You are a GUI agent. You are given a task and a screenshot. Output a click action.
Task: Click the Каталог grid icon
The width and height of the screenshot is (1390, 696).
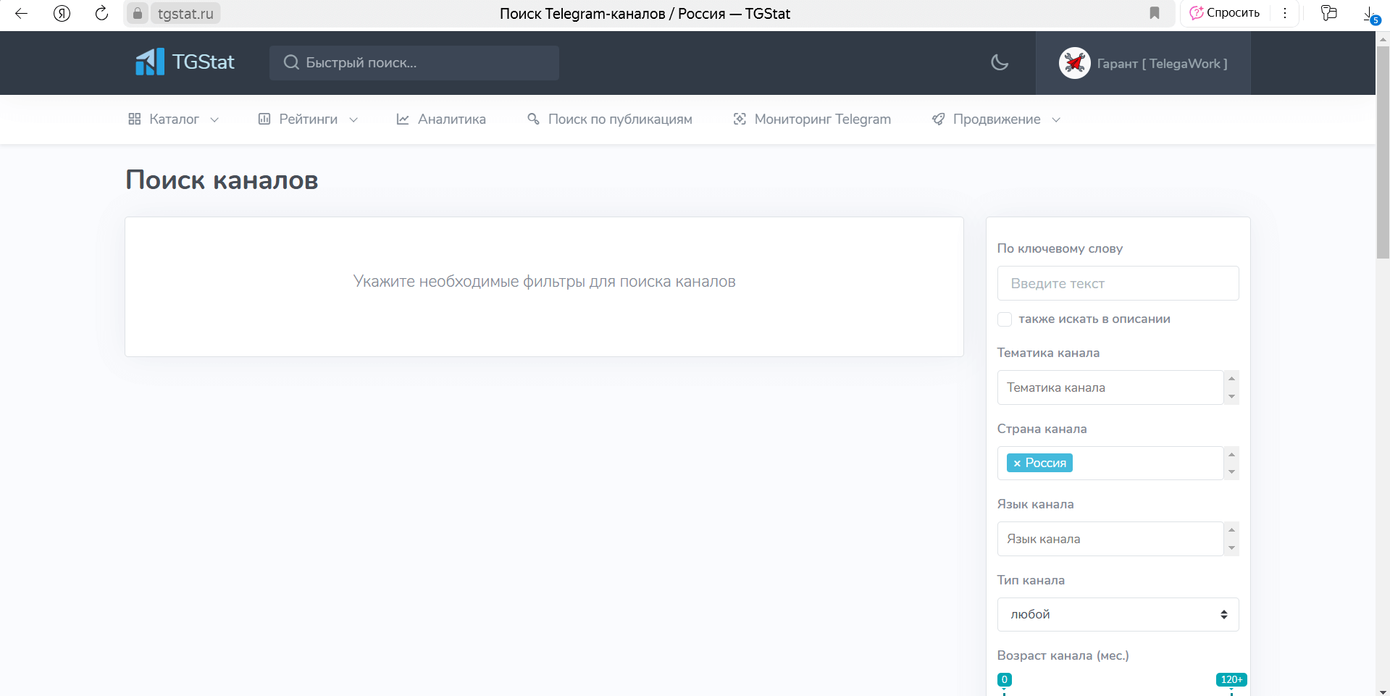coord(135,119)
